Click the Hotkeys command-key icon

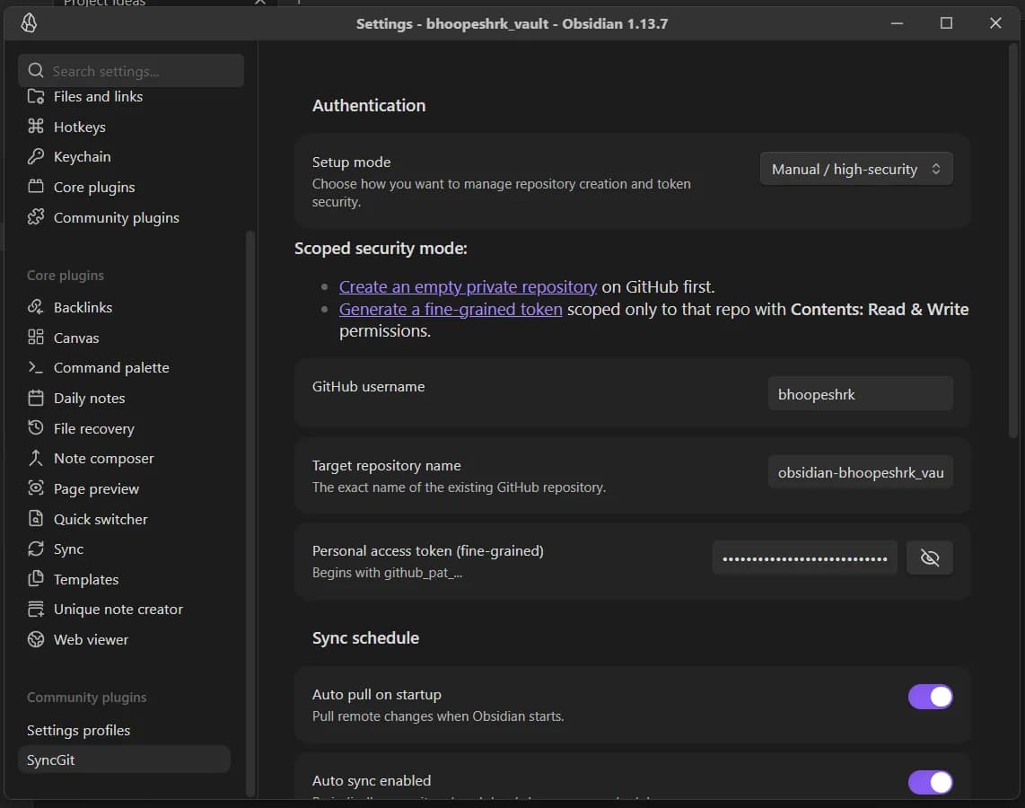click(x=36, y=127)
